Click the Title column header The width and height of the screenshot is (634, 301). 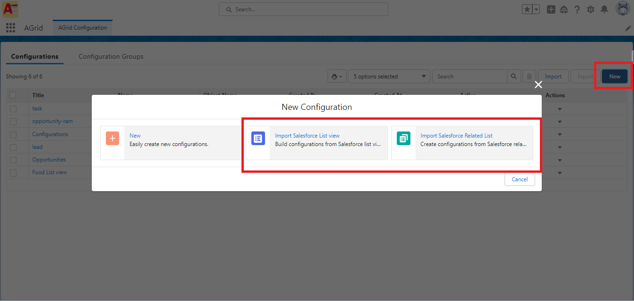click(x=38, y=95)
